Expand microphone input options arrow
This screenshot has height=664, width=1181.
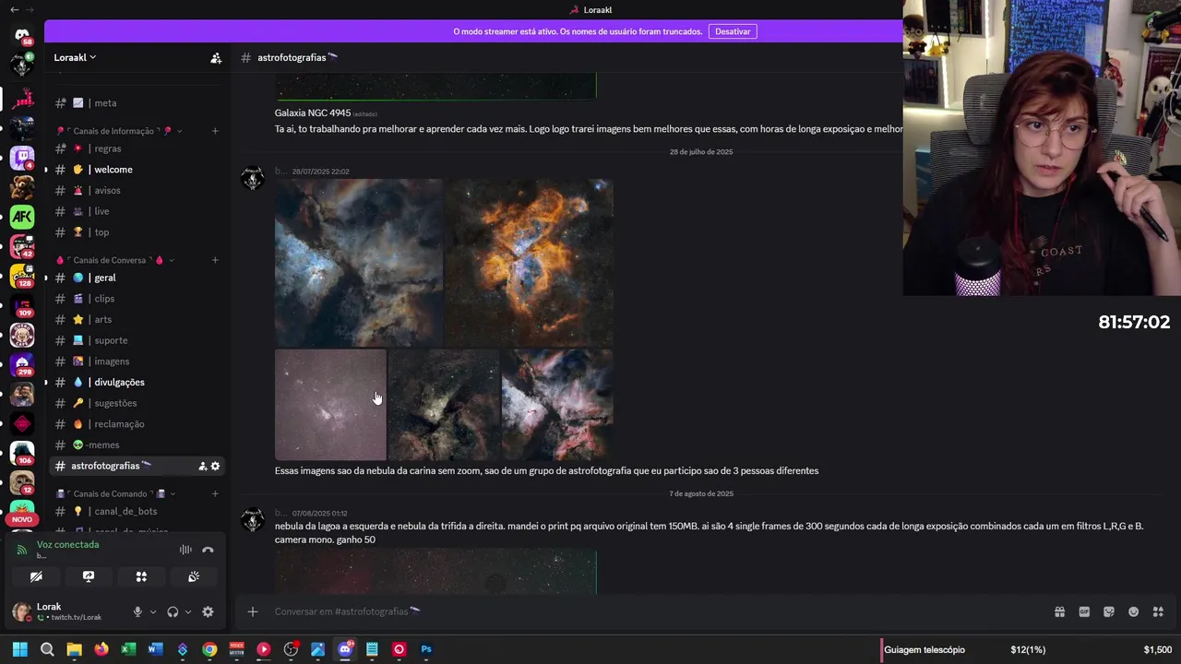tap(153, 611)
